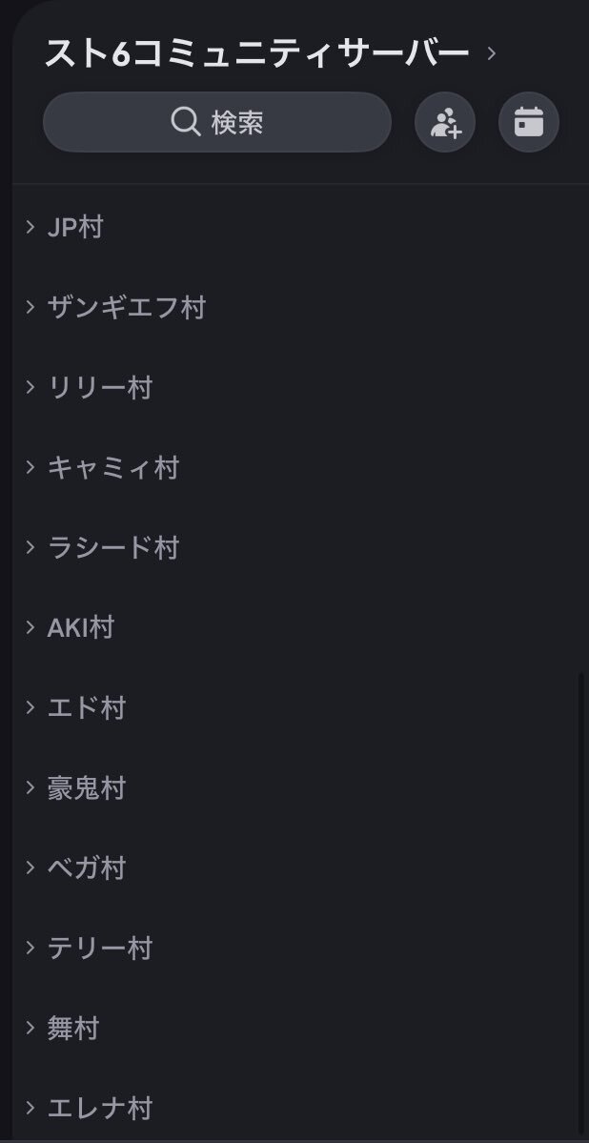Select the 豪鬼村 category label
This screenshot has width=589, height=1143.
click(87, 788)
